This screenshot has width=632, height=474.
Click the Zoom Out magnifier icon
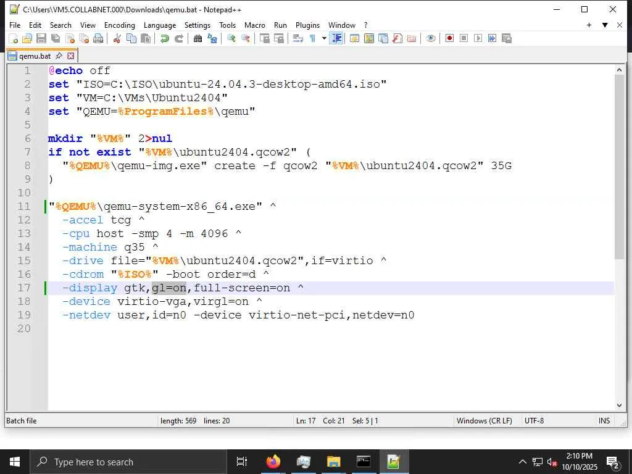[x=245, y=38]
